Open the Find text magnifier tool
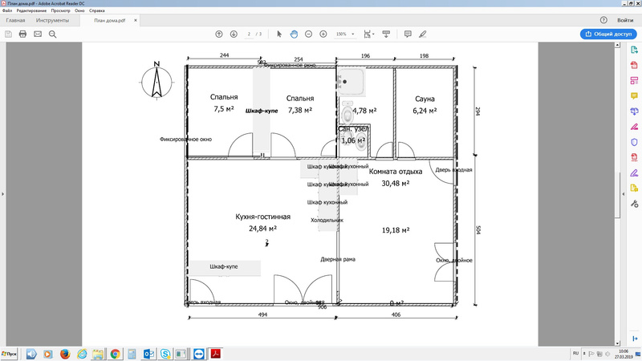Screen dimensions: 642x361 (53, 34)
